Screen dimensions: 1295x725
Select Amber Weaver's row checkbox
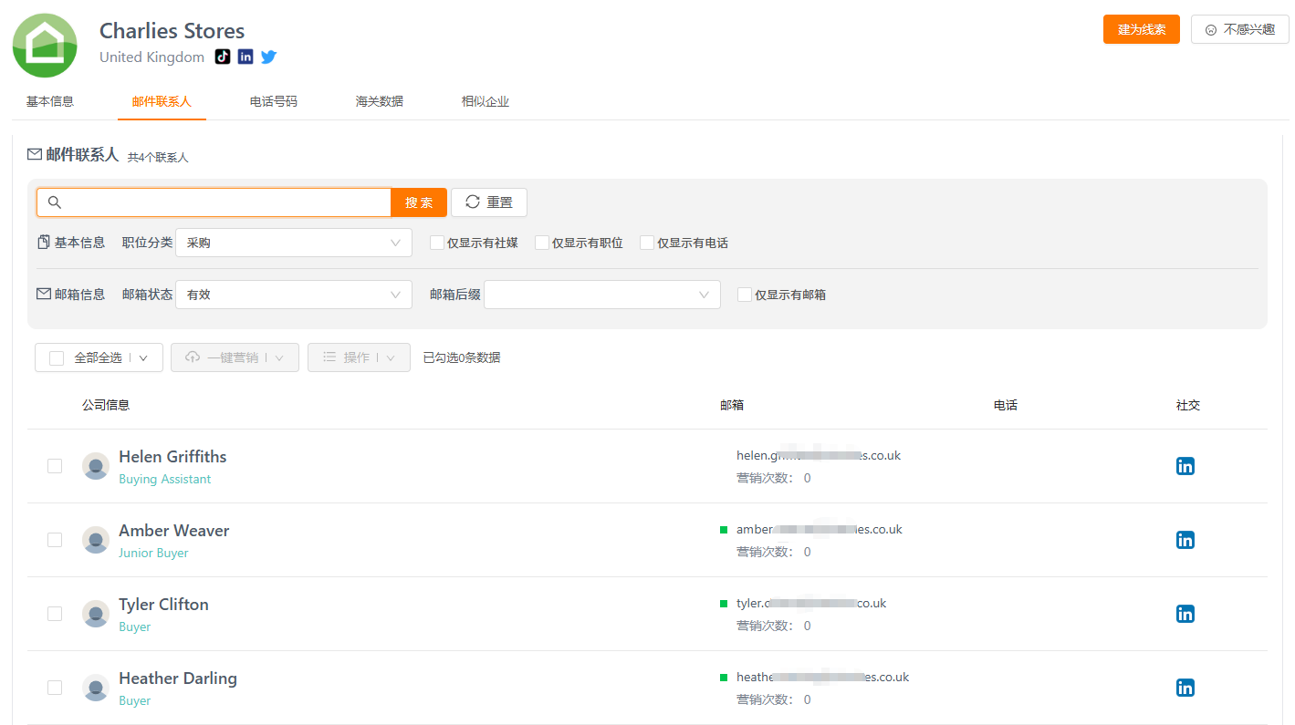(55, 540)
